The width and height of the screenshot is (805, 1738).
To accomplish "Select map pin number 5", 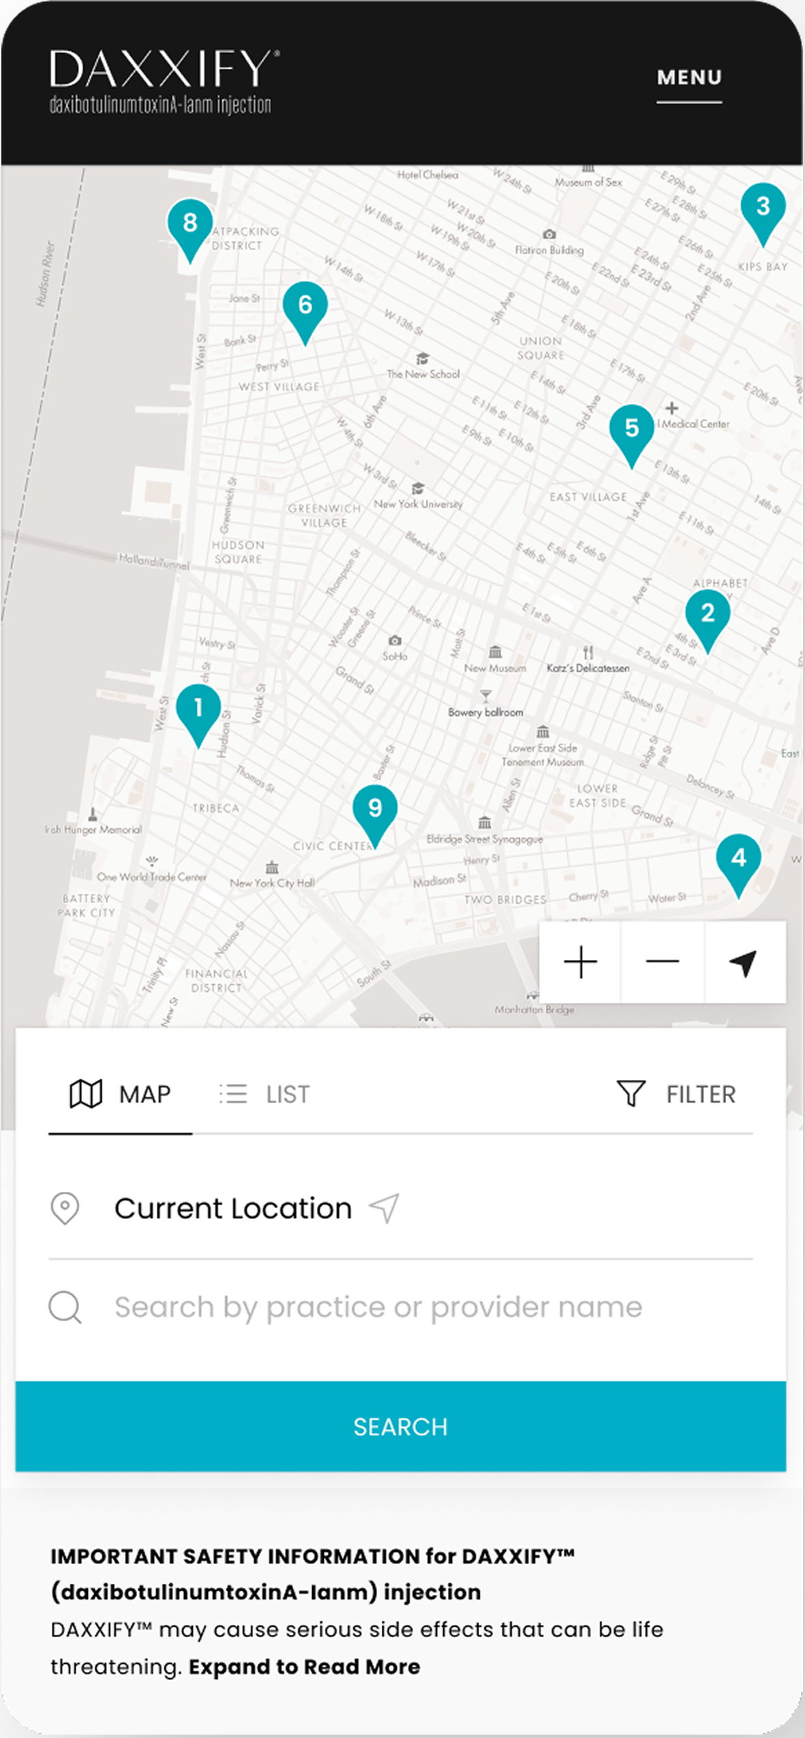I will click(632, 436).
